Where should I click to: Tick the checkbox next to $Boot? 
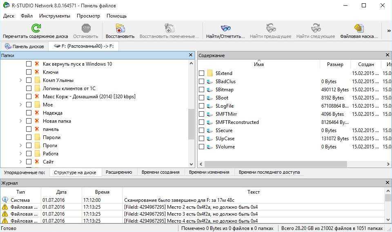pos(201,98)
